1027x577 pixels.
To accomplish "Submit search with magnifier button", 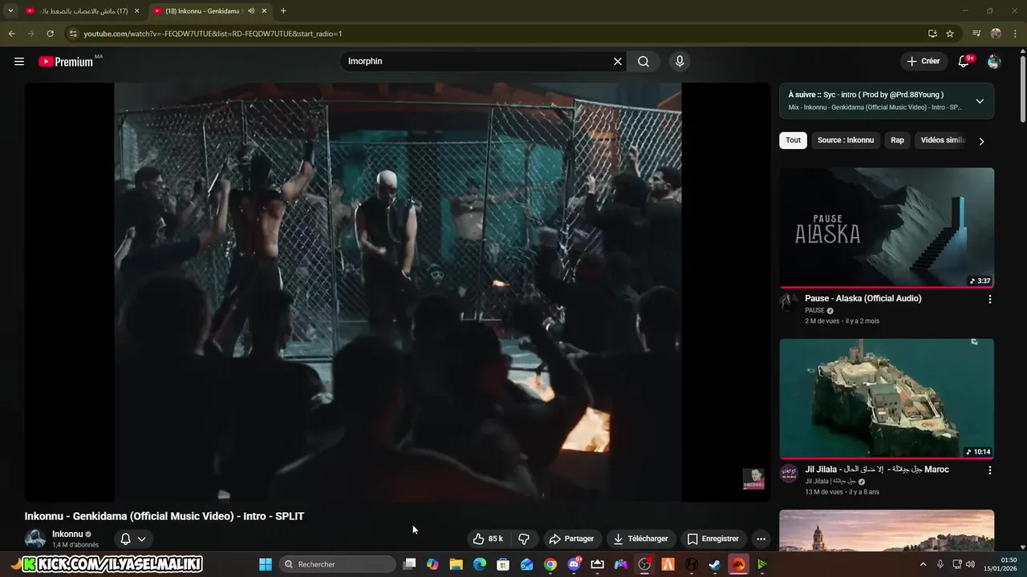I will point(643,62).
